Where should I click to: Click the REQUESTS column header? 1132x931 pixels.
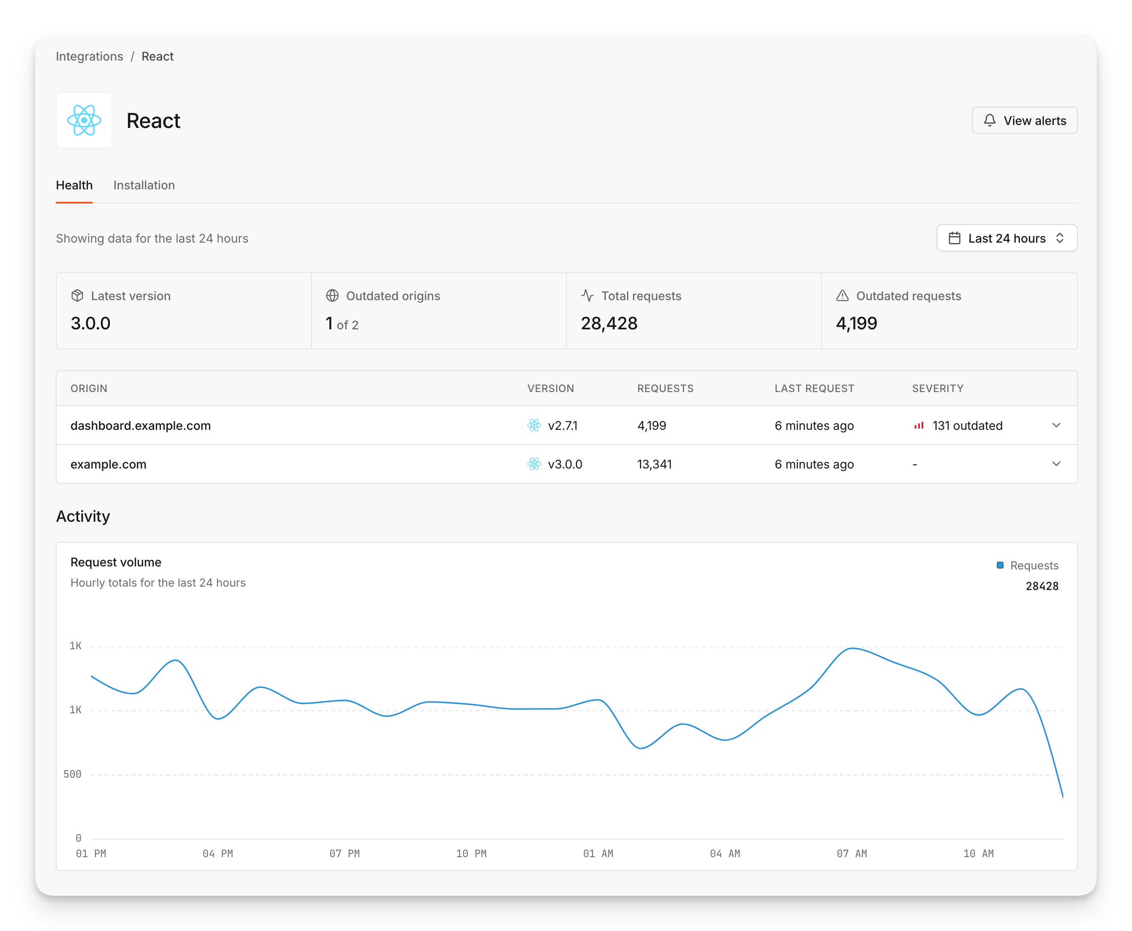pyautogui.click(x=665, y=388)
